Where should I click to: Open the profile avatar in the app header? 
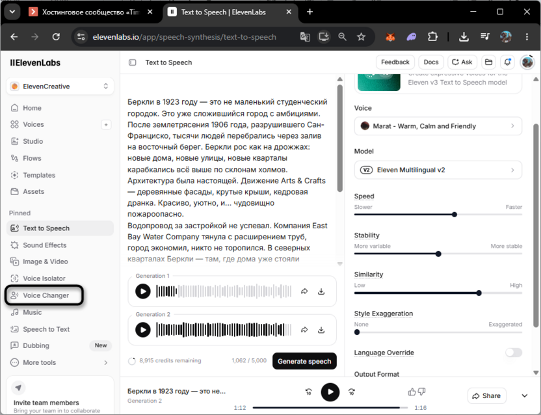[x=527, y=62]
